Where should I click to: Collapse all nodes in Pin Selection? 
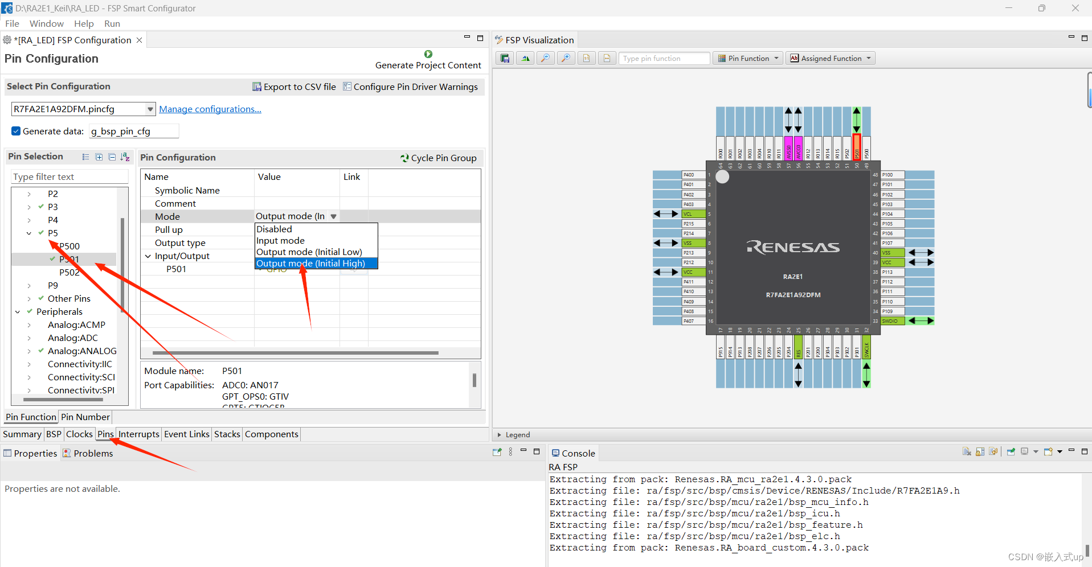pyautogui.click(x=112, y=157)
